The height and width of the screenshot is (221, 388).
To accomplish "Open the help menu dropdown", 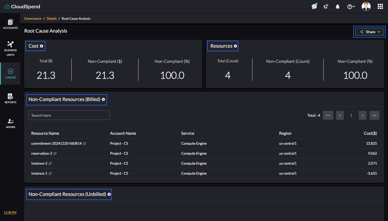I will (x=351, y=7).
